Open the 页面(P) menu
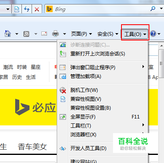 click(x=81, y=34)
